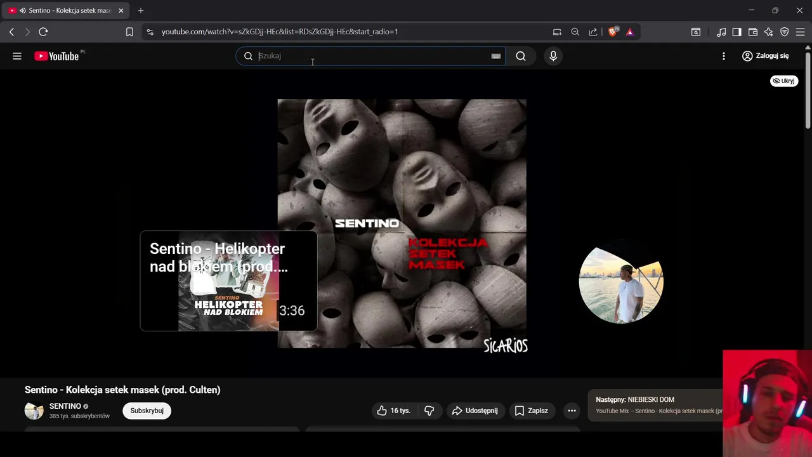Image resolution: width=812 pixels, height=457 pixels.
Task: Open the YouTube guide hamburger menu
Action: click(17, 56)
